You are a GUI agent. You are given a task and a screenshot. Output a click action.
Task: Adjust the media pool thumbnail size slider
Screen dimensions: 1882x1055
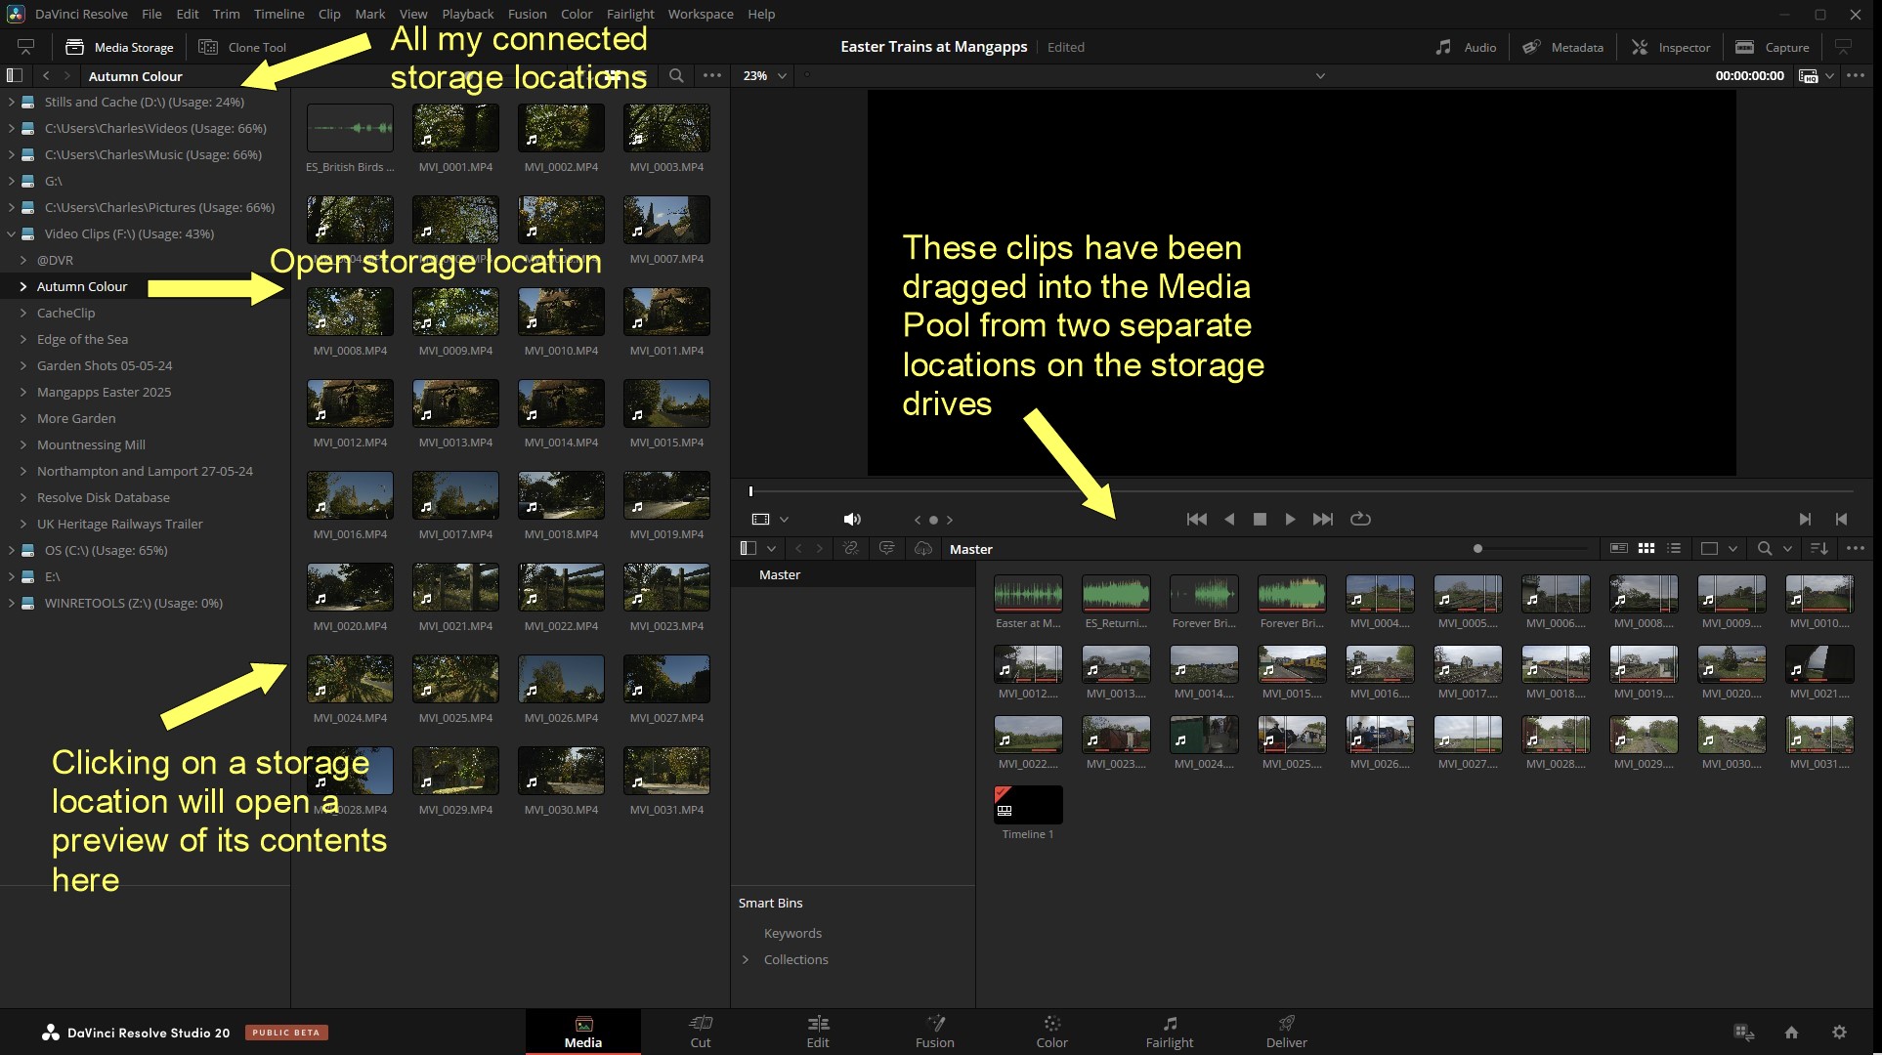pos(1477,549)
